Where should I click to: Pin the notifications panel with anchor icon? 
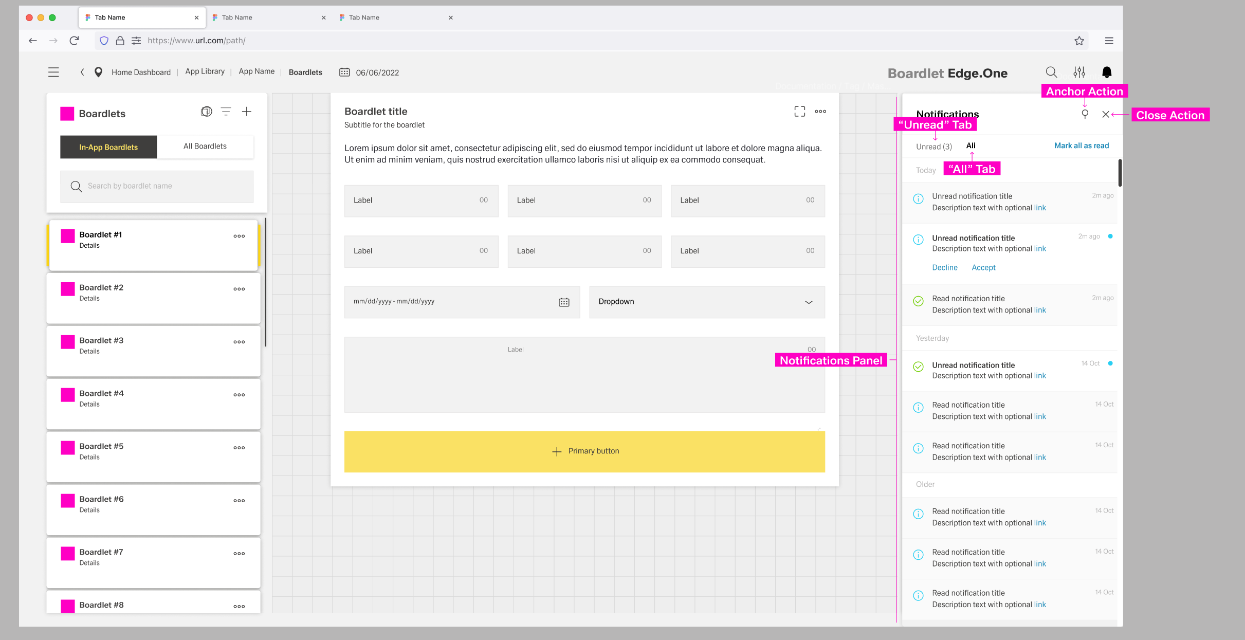1085,114
